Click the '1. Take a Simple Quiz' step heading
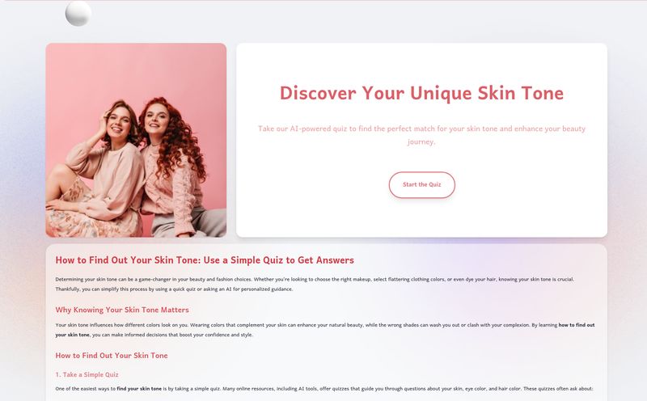Screen dimensions: 647x401 pyautogui.click(x=87, y=374)
